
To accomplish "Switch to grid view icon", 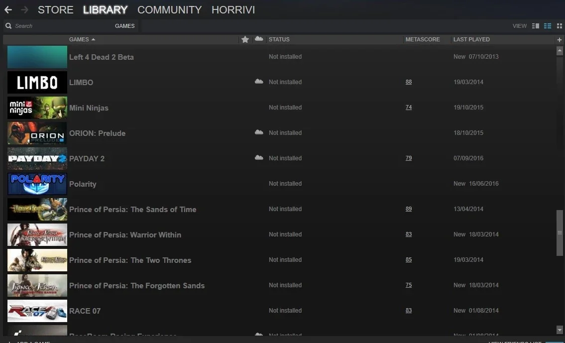I will click(559, 26).
